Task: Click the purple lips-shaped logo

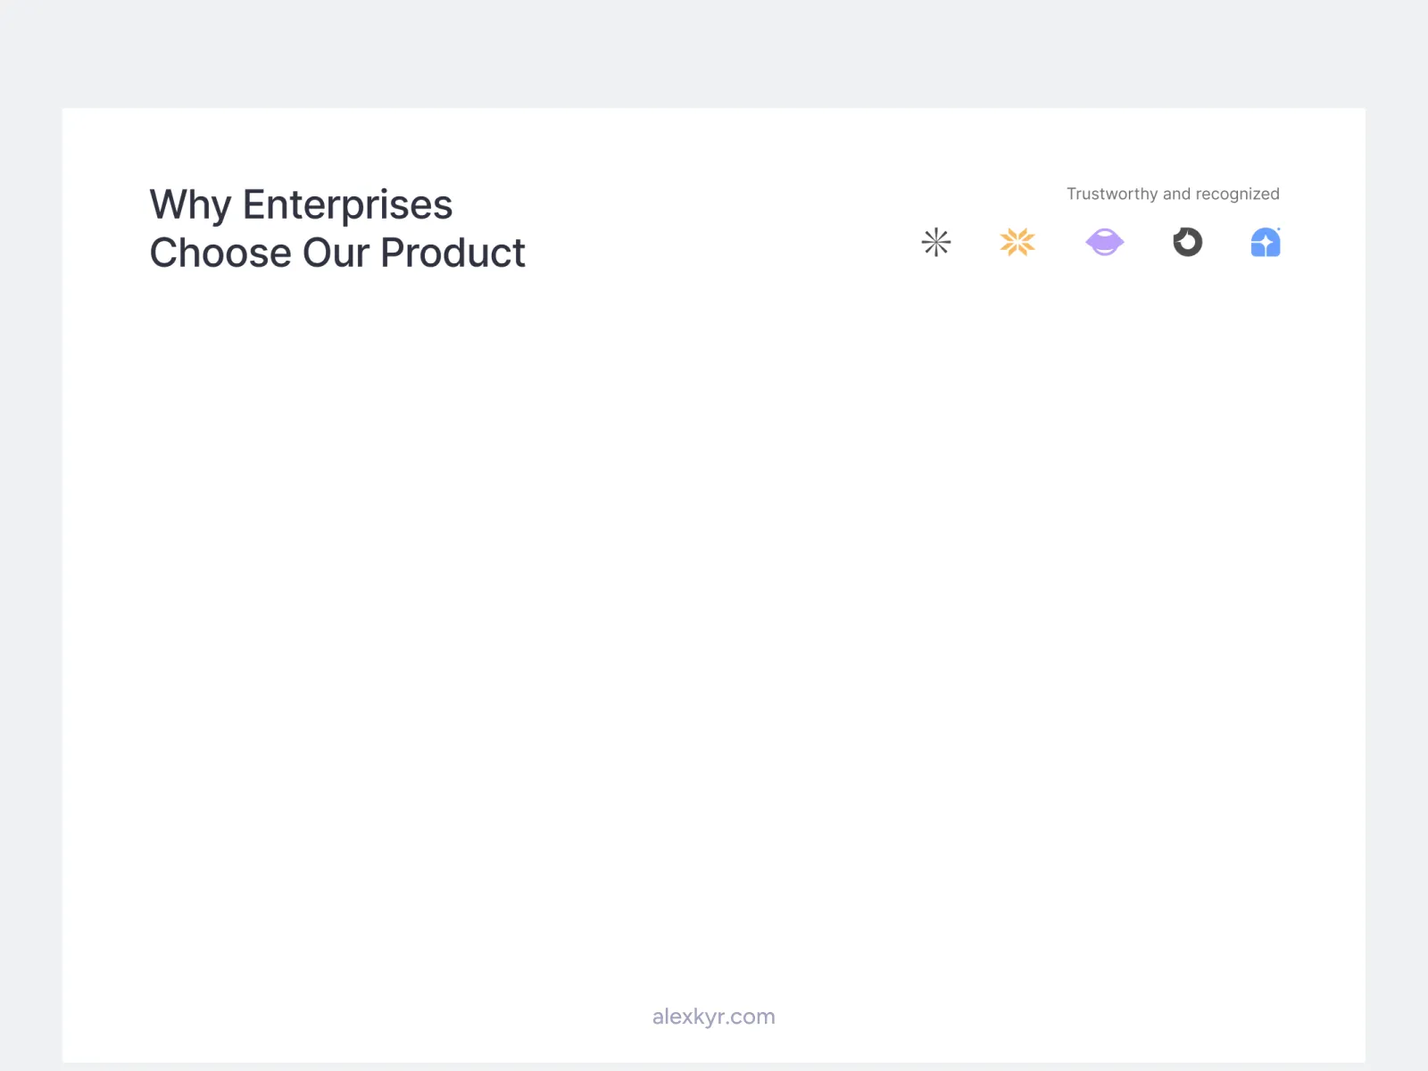Action: click(1104, 242)
